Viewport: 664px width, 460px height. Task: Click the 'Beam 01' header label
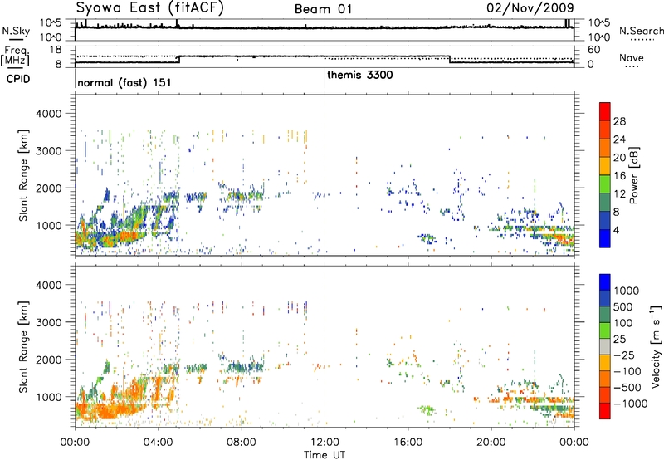coord(323,9)
